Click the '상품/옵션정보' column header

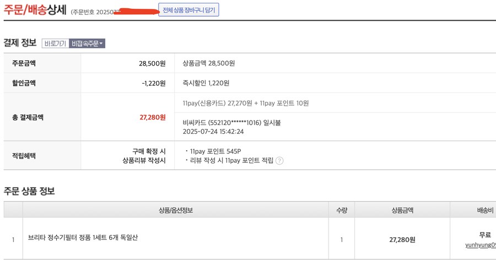(x=175, y=210)
